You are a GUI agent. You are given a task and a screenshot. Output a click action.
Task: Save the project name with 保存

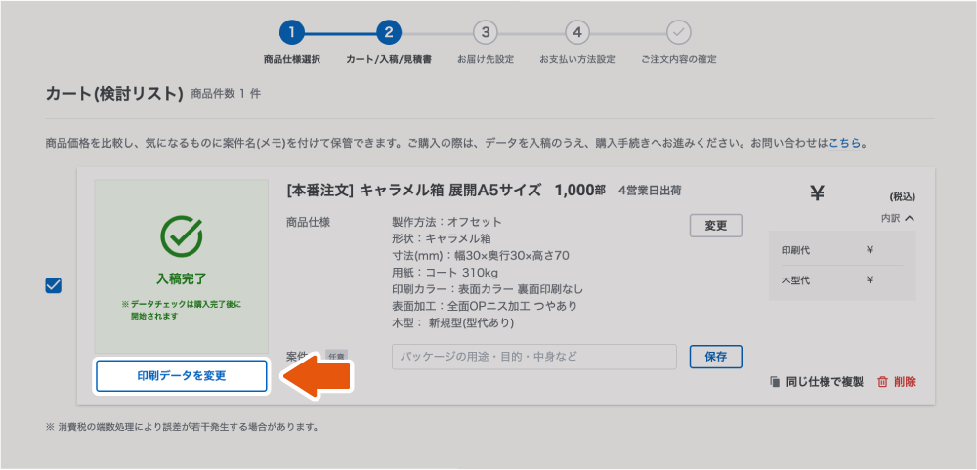pyautogui.click(x=716, y=358)
